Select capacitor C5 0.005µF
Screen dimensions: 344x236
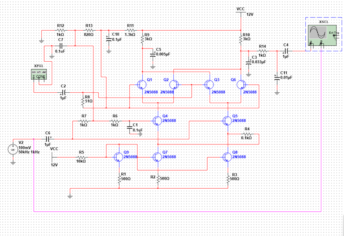[153, 55]
